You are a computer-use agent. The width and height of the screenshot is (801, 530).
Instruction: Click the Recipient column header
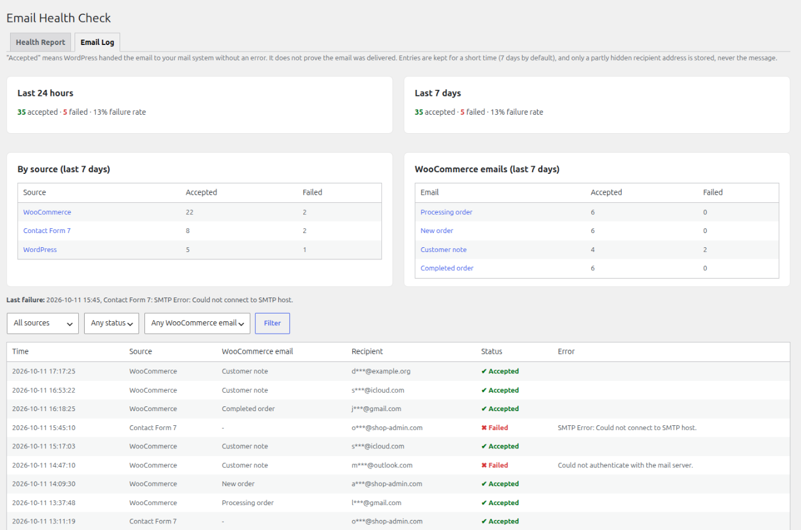[367, 351]
